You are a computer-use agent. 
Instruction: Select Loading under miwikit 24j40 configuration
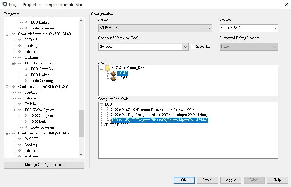(31, 92)
